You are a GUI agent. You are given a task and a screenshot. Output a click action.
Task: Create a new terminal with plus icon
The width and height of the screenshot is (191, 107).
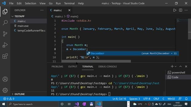(x=172, y=67)
